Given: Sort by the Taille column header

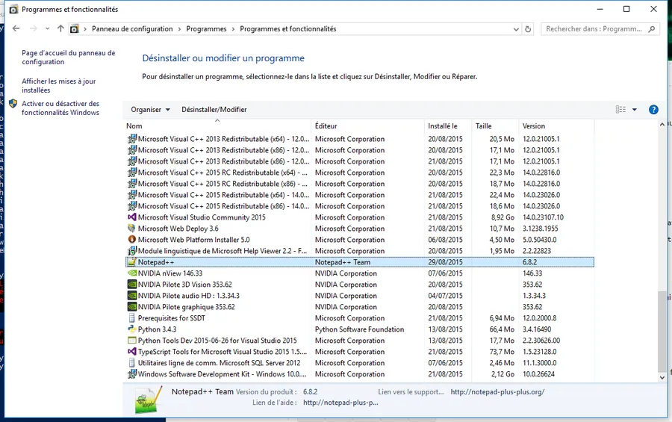Looking at the screenshot, I should pyautogui.click(x=483, y=125).
